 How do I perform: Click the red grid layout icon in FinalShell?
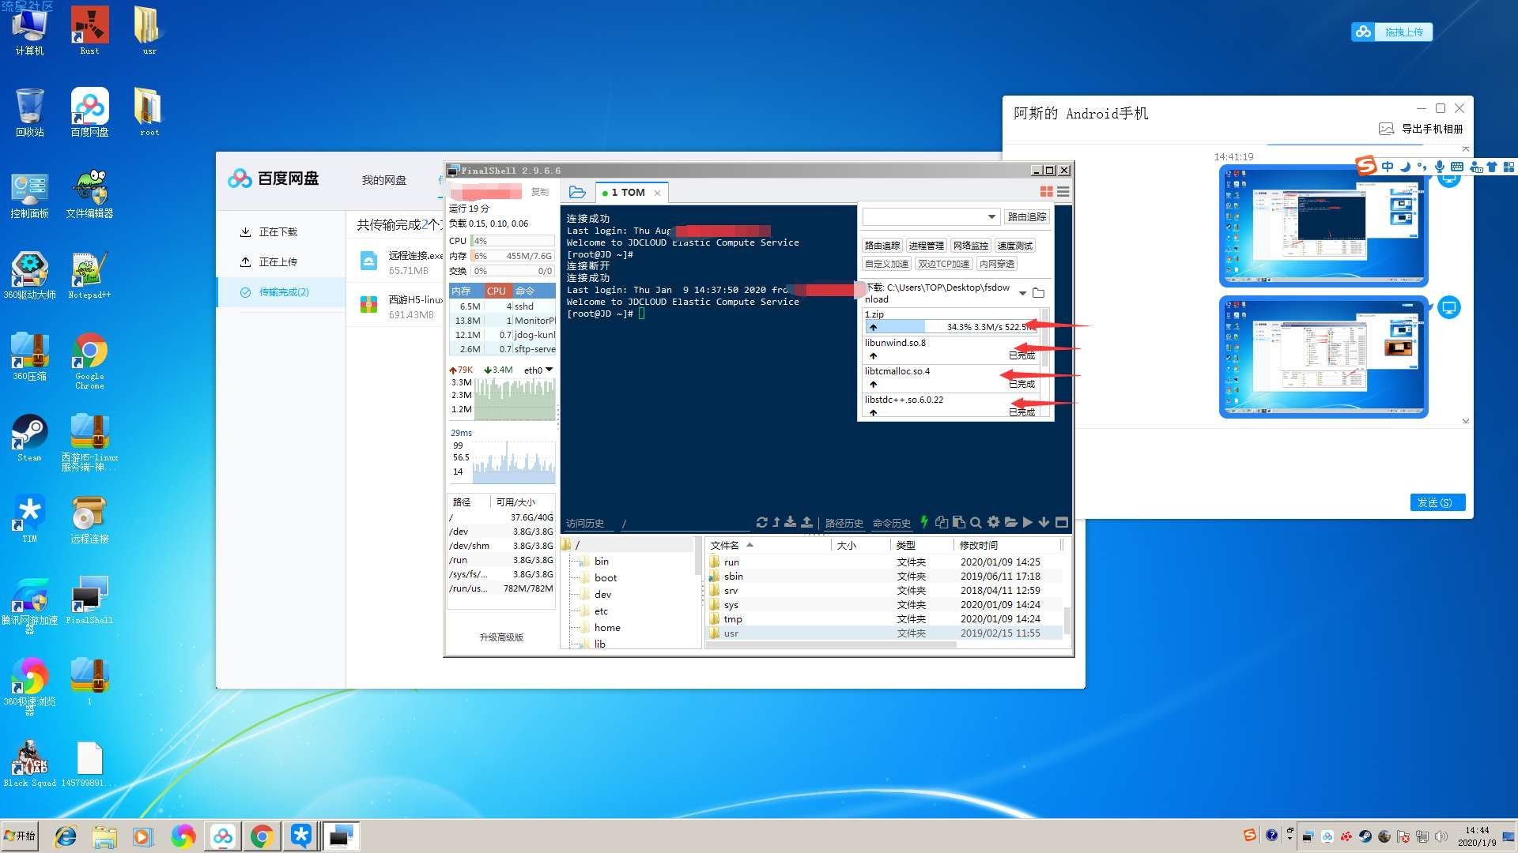point(1046,191)
